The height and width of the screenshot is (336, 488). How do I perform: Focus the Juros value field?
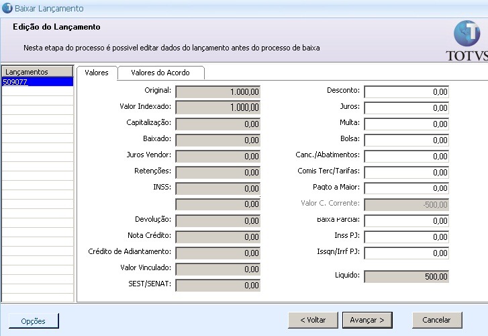point(407,108)
